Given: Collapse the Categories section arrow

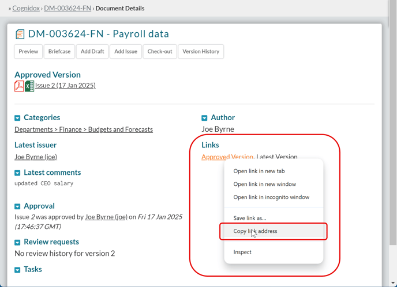Looking at the screenshot, I should click(x=17, y=118).
